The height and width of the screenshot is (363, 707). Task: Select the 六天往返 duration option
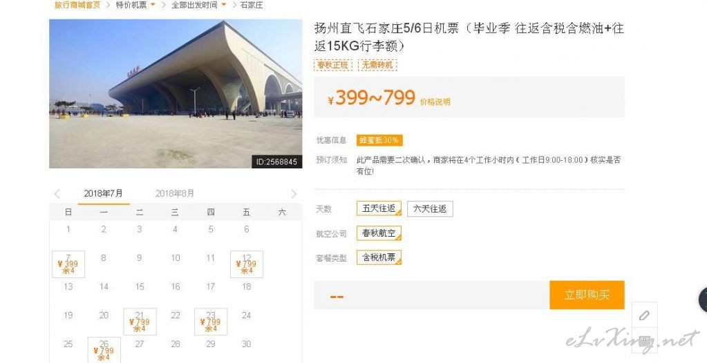pos(430,208)
